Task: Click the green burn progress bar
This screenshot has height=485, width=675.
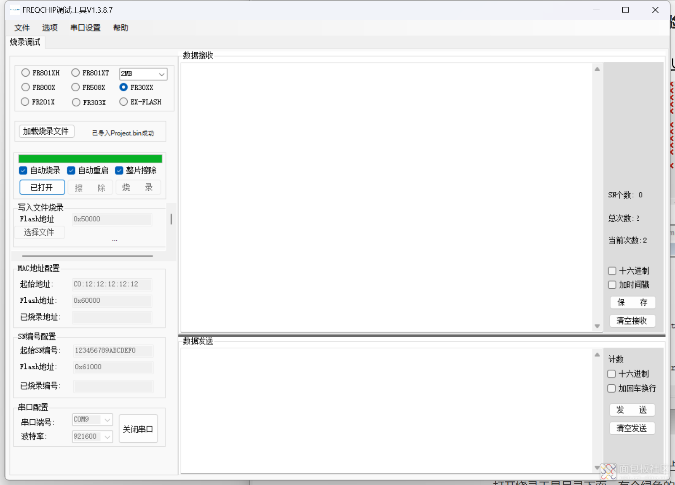Action: click(x=90, y=159)
